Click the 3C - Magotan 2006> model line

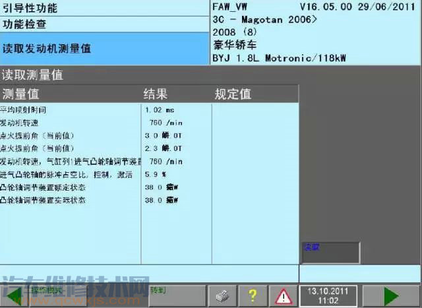[x=265, y=20]
